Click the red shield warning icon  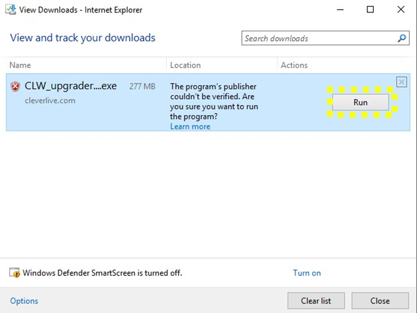tap(15, 87)
